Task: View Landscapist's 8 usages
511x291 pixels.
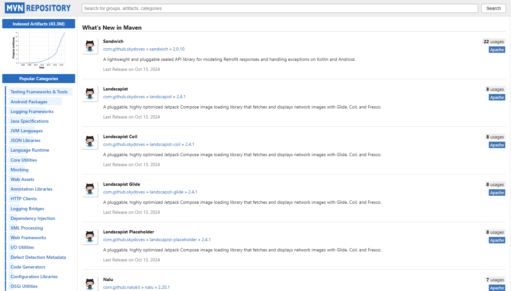Action: pyautogui.click(x=495, y=89)
